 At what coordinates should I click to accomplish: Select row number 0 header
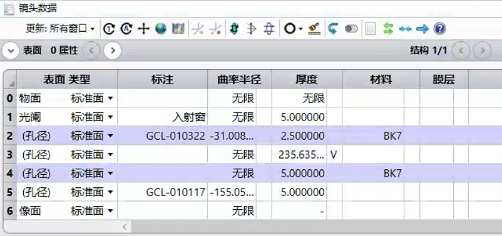(x=10, y=99)
